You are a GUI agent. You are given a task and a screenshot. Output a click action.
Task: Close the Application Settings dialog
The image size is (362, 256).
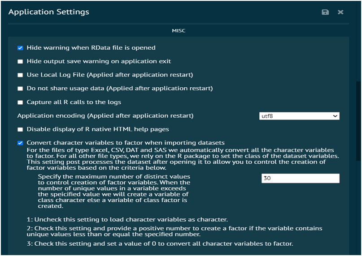coord(340,12)
